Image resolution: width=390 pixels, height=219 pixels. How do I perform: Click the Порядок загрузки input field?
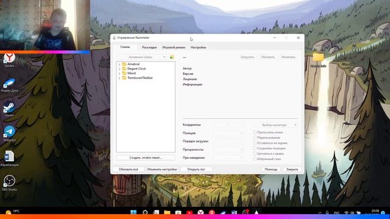[229, 141]
